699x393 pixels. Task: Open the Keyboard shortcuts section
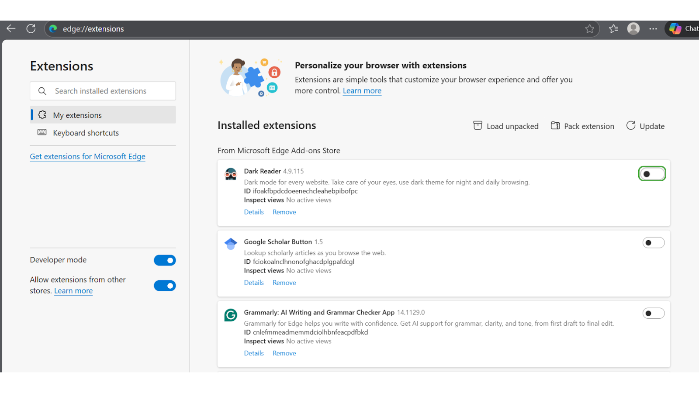(x=103, y=133)
